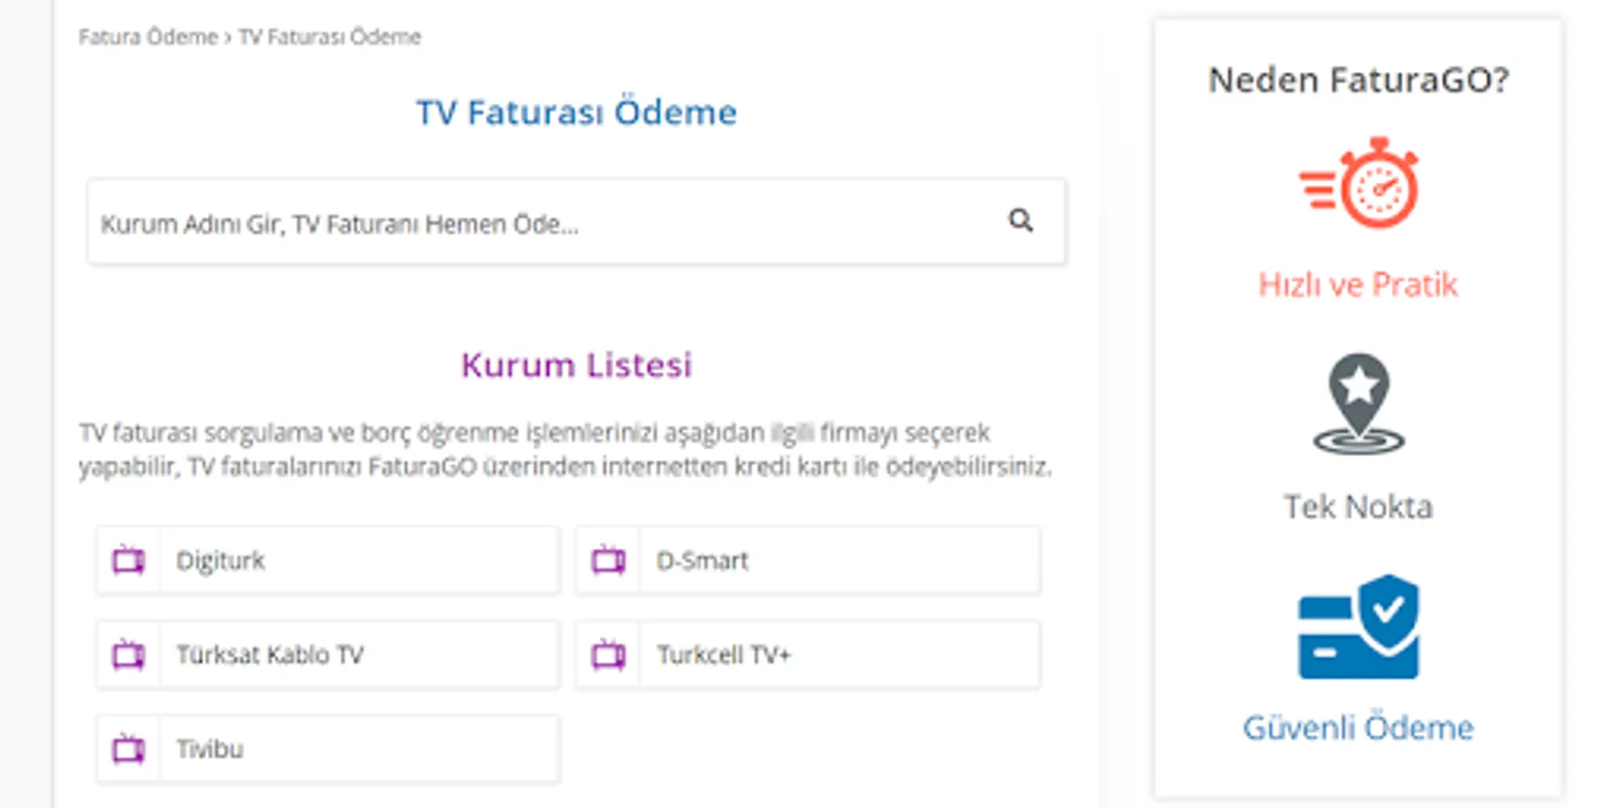Click the Hızlı ve Pratik label
This screenshot has height=808, width=1616.
pyautogui.click(x=1358, y=285)
